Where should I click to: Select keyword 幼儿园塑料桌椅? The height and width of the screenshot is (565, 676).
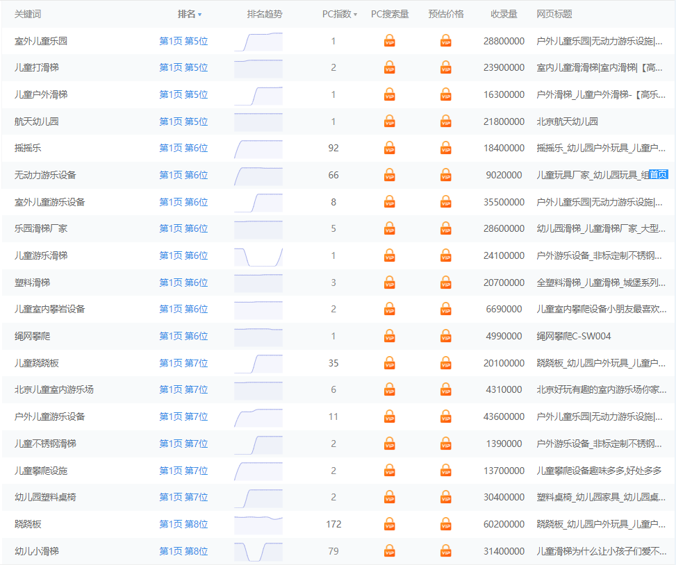point(45,498)
